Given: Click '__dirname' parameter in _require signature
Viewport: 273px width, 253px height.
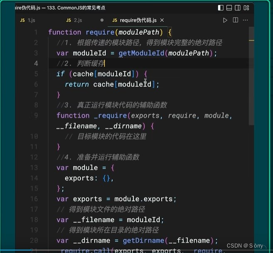Looking at the screenshot, I should tap(123, 126).
